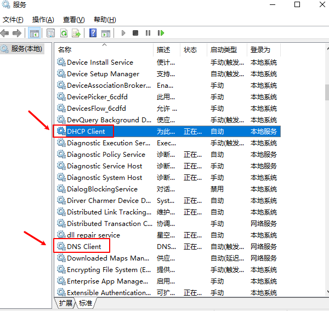Click the Start Service play icon
The height and width of the screenshot is (311, 329).
pos(123,33)
